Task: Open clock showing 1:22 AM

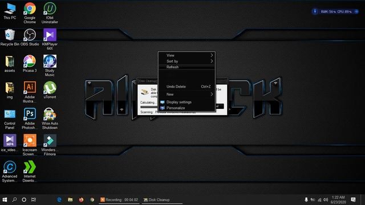Action: coord(338,200)
